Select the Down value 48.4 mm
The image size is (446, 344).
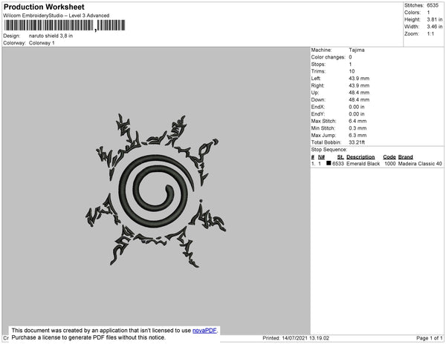[359, 99]
